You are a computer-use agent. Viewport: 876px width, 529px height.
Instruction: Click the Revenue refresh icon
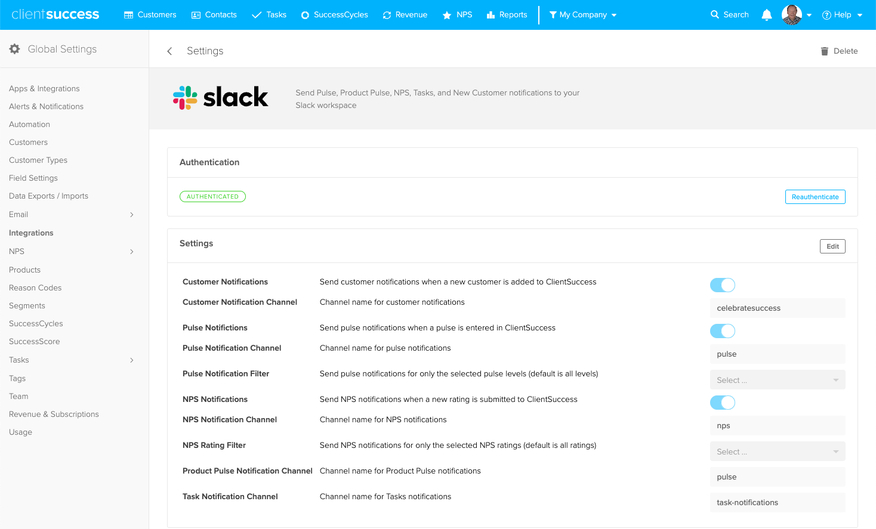click(387, 15)
